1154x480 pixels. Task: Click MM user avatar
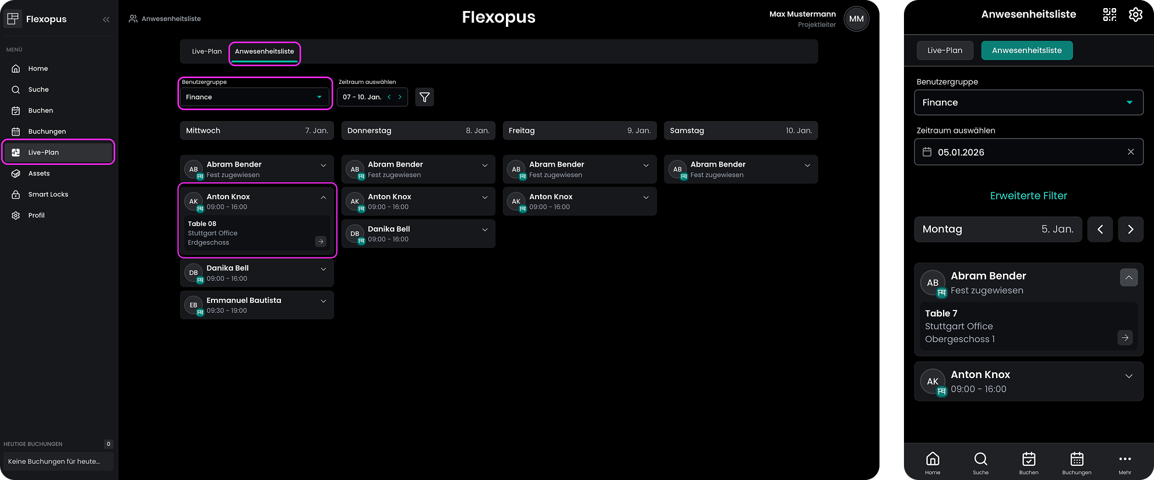[856, 19]
